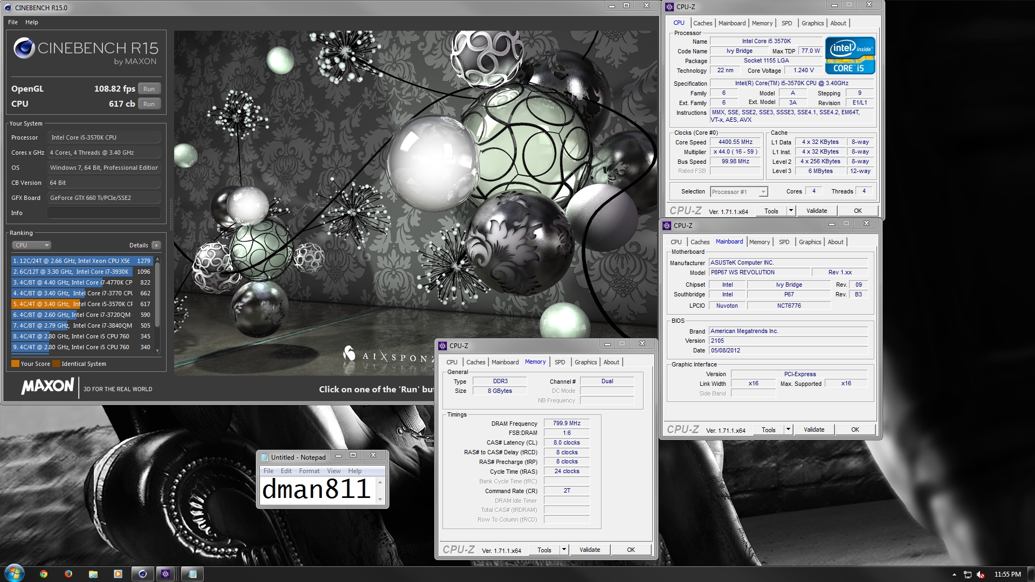The image size is (1035, 582).
Task: Open the Caches tab in the top CPU-Z window
Action: pyautogui.click(x=702, y=23)
